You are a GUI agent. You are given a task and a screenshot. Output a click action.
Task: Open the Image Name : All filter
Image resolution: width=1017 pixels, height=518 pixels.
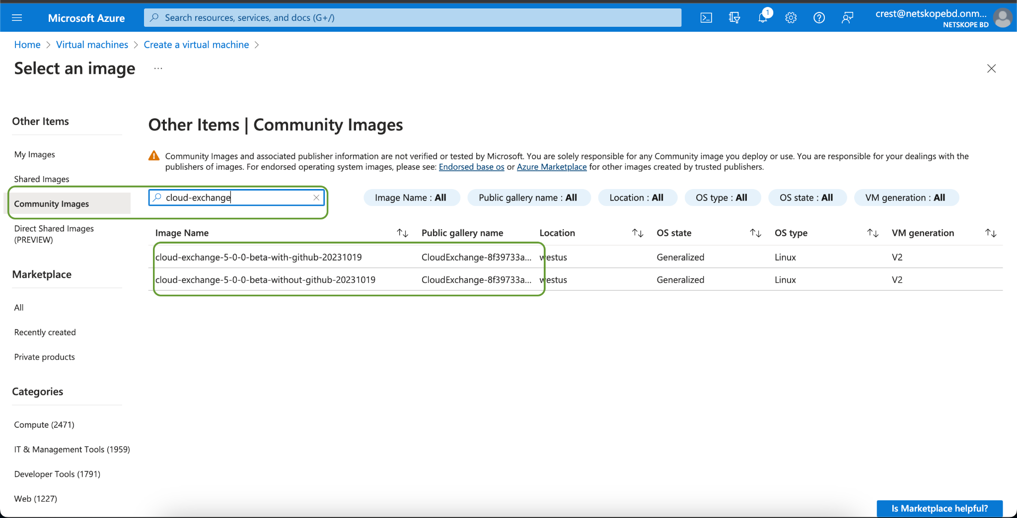click(x=411, y=197)
